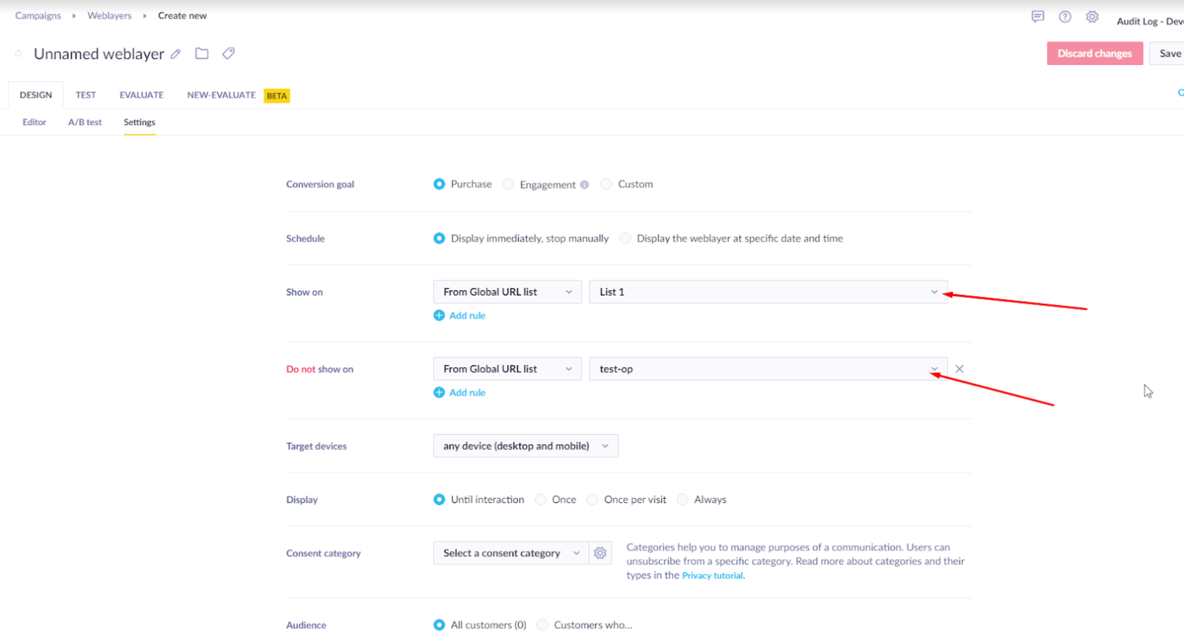Viewport: 1184px width, 642px height.
Task: Choose Once per visit display option
Action: coord(592,500)
